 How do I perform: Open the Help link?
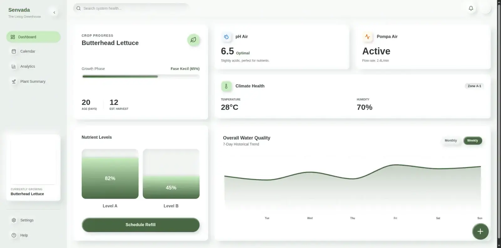click(34, 235)
